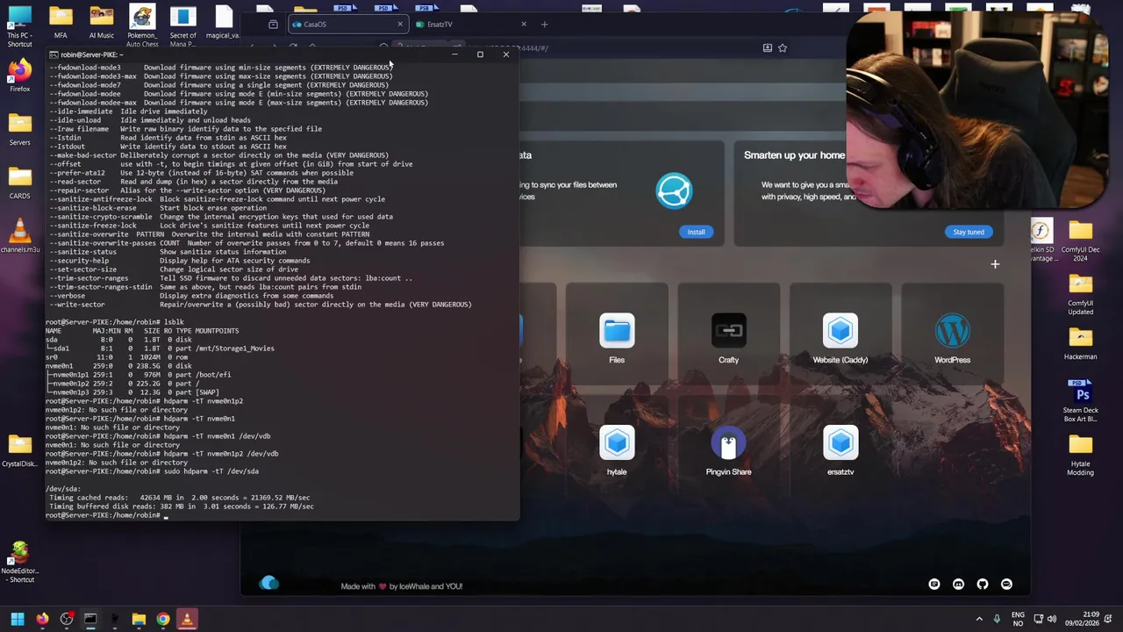This screenshot has width=1123, height=632.
Task: Click the GitHub icon in CasaOS footer
Action: pos(983,585)
